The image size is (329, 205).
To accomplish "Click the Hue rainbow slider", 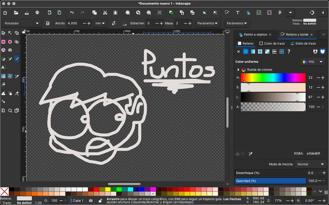I will coord(273,78).
